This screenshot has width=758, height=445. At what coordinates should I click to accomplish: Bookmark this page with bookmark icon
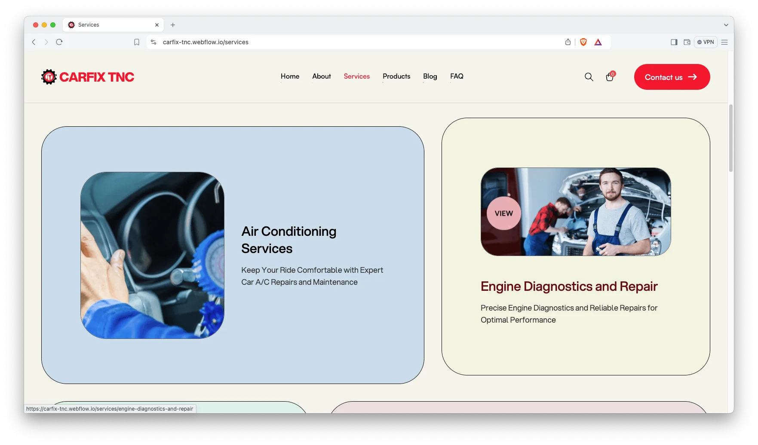(x=137, y=42)
